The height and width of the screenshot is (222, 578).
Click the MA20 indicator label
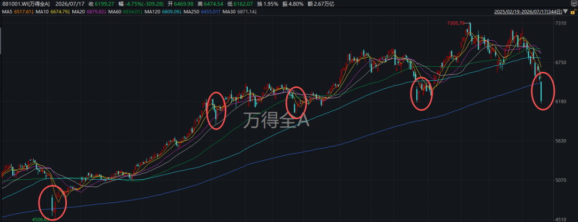pyautogui.click(x=78, y=12)
